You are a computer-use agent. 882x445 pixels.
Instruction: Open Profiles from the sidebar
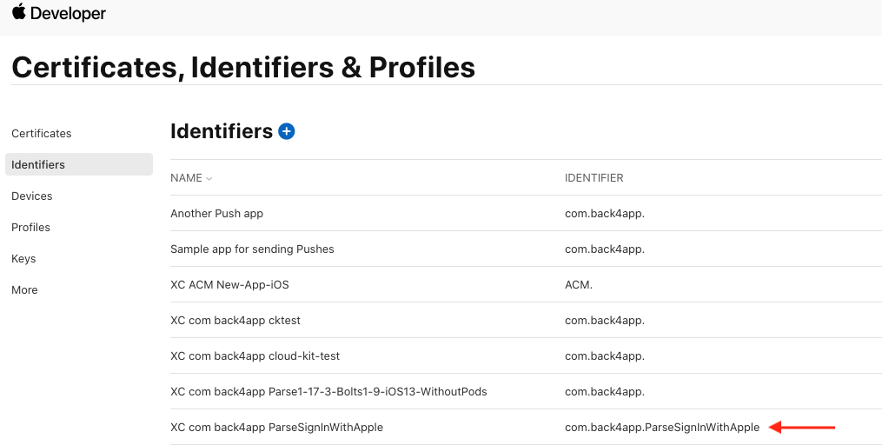click(x=31, y=228)
